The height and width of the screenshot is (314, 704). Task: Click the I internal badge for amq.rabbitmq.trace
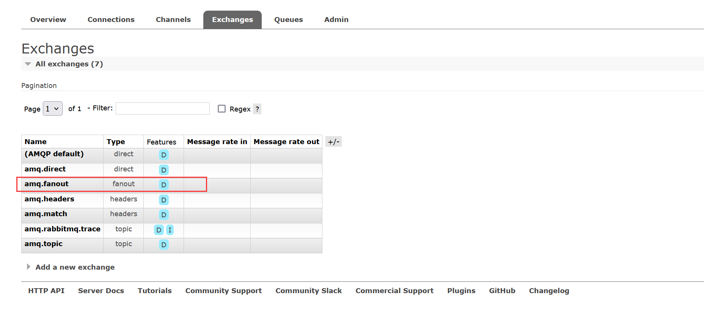coord(170,230)
